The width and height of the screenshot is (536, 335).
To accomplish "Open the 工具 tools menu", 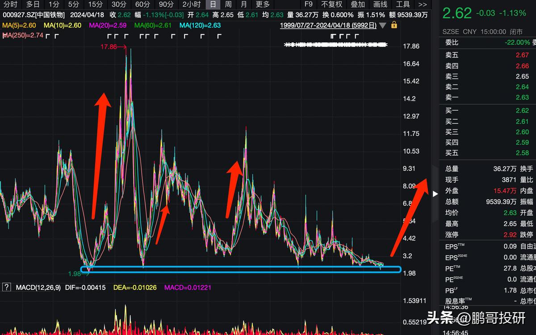I will (403, 4).
